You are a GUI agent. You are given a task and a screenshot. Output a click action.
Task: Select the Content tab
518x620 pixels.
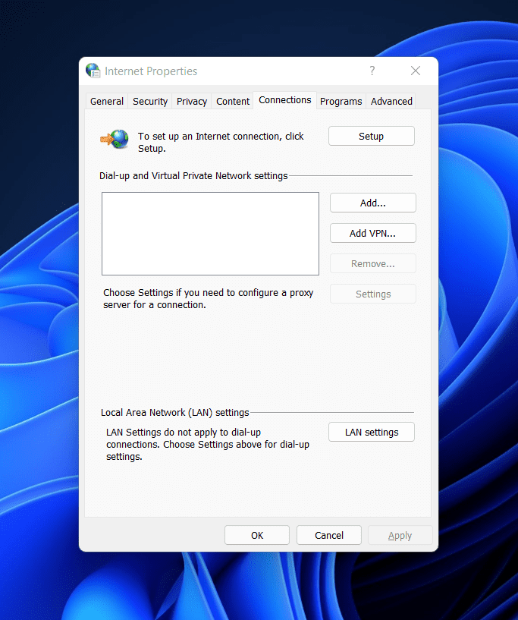pyautogui.click(x=233, y=101)
